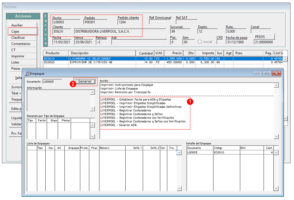
Task: Click Resumen por Tipo scroll up arrow
Action: click(x=92, y=125)
